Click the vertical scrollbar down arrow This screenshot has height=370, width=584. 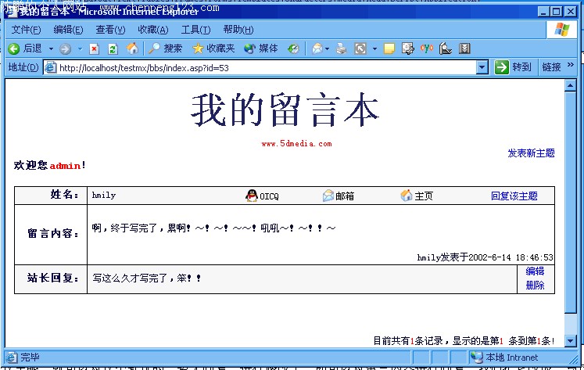[x=571, y=341]
